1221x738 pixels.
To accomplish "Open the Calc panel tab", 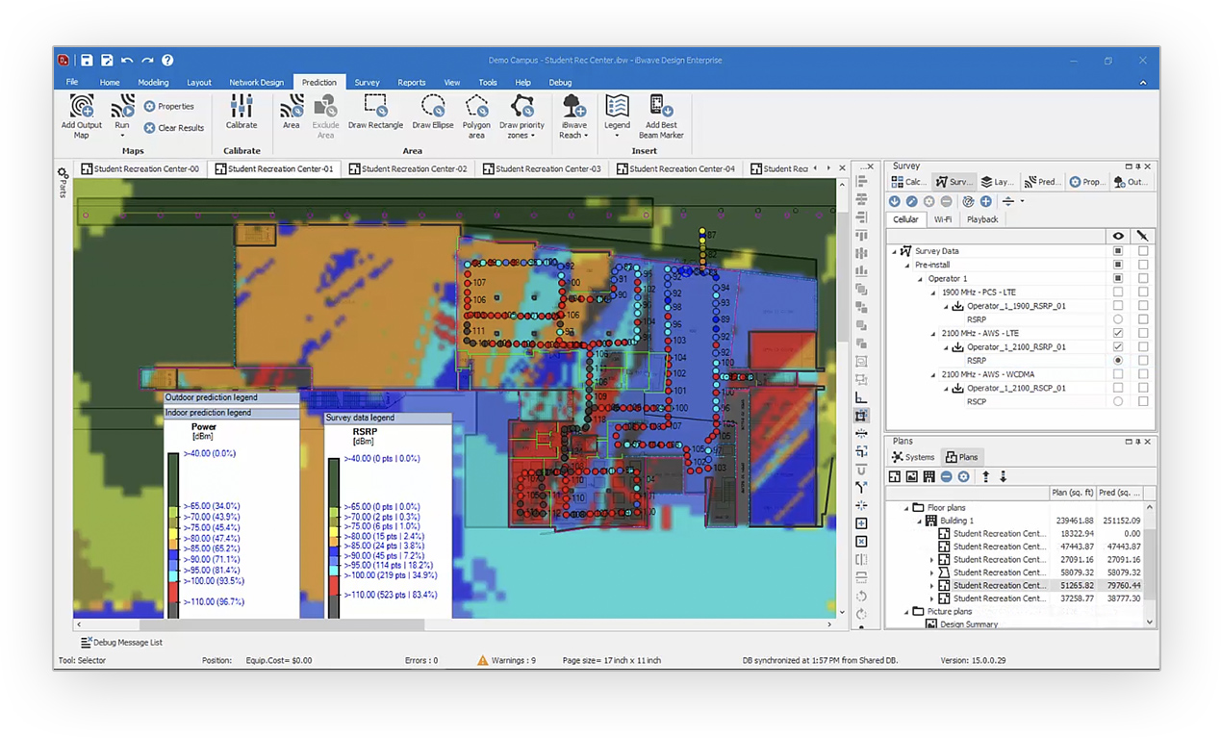I will pyautogui.click(x=908, y=181).
